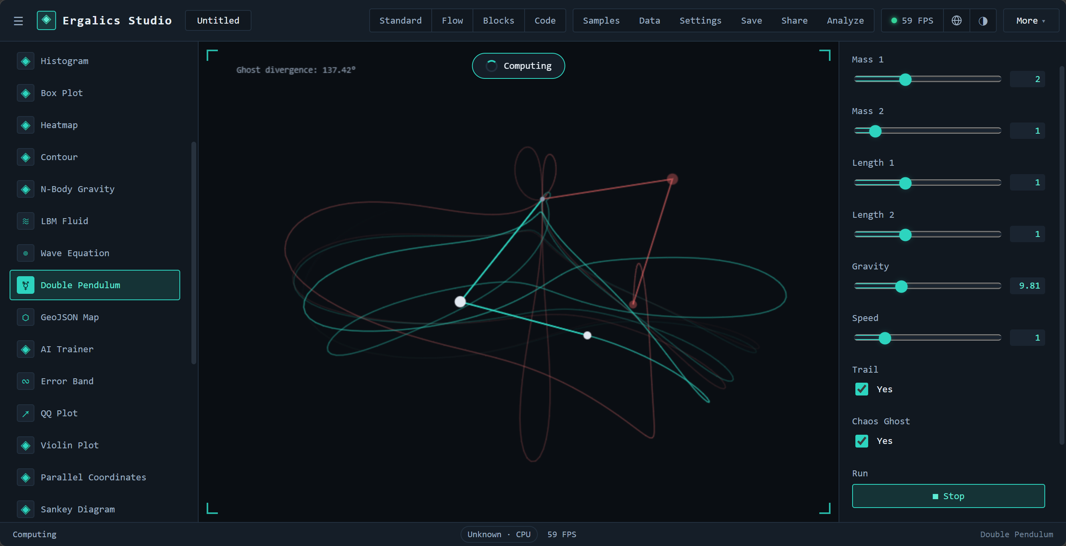Click the Heatmap sidebar icon
The width and height of the screenshot is (1066, 546).
[x=26, y=125]
